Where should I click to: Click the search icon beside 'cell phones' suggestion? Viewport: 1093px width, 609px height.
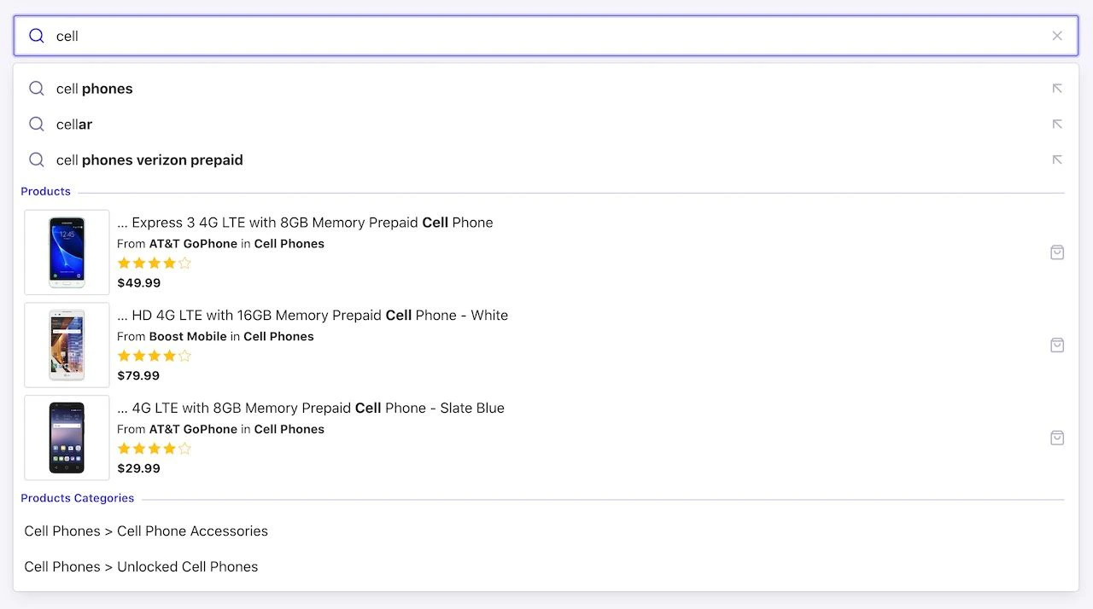coord(35,89)
